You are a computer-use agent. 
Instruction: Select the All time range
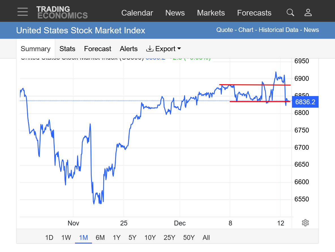point(206,238)
